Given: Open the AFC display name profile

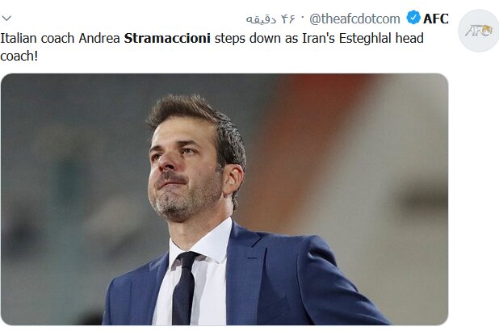Looking at the screenshot, I should point(436,19).
